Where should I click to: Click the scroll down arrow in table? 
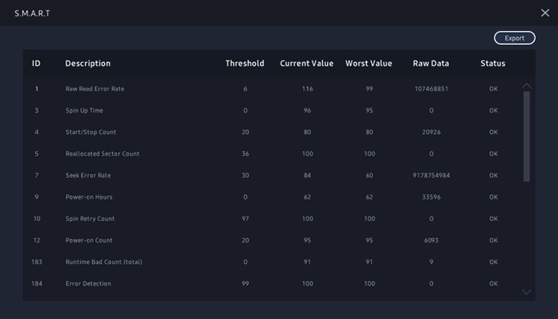[526, 292]
